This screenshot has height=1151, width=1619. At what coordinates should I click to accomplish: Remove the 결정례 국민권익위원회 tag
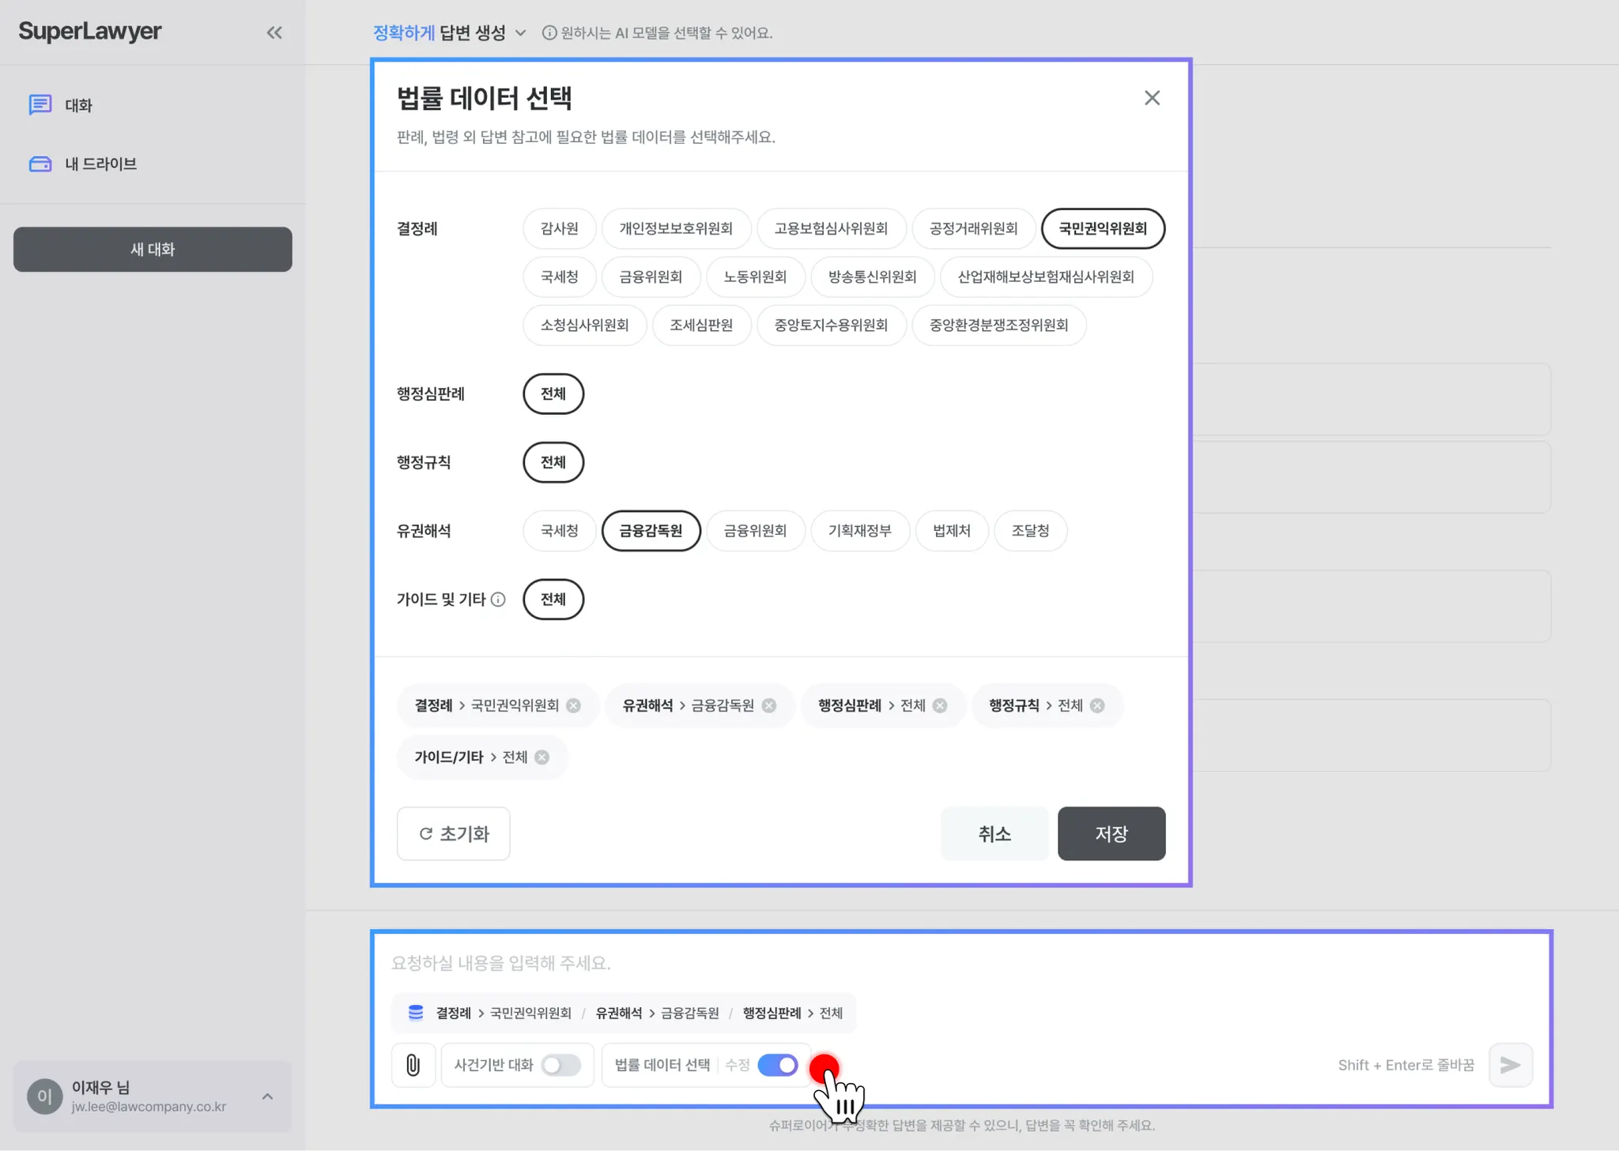pyautogui.click(x=573, y=705)
